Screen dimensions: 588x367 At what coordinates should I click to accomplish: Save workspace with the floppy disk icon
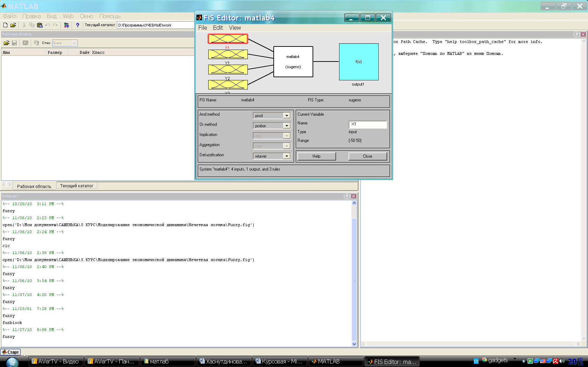pyautogui.click(x=14, y=43)
